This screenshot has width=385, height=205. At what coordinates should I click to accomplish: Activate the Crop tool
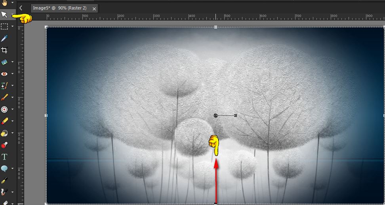coord(4,50)
